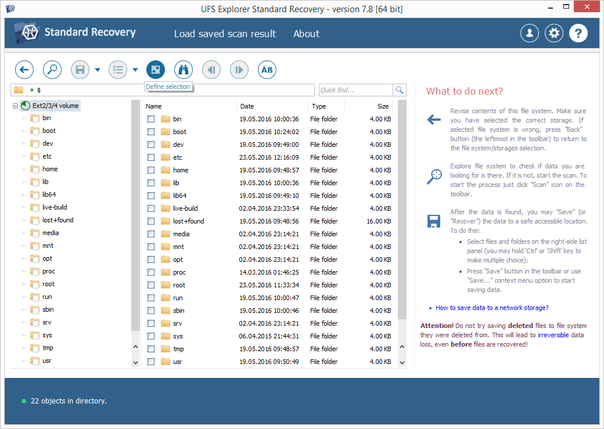The image size is (604, 429).
Task: Check the bin folder checkbox
Action: click(x=151, y=119)
